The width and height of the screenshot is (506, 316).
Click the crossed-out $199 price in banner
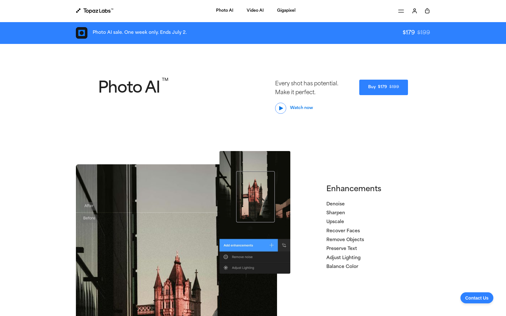coord(423,32)
